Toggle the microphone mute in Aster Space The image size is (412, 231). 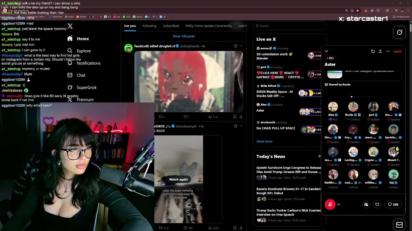tap(330, 204)
